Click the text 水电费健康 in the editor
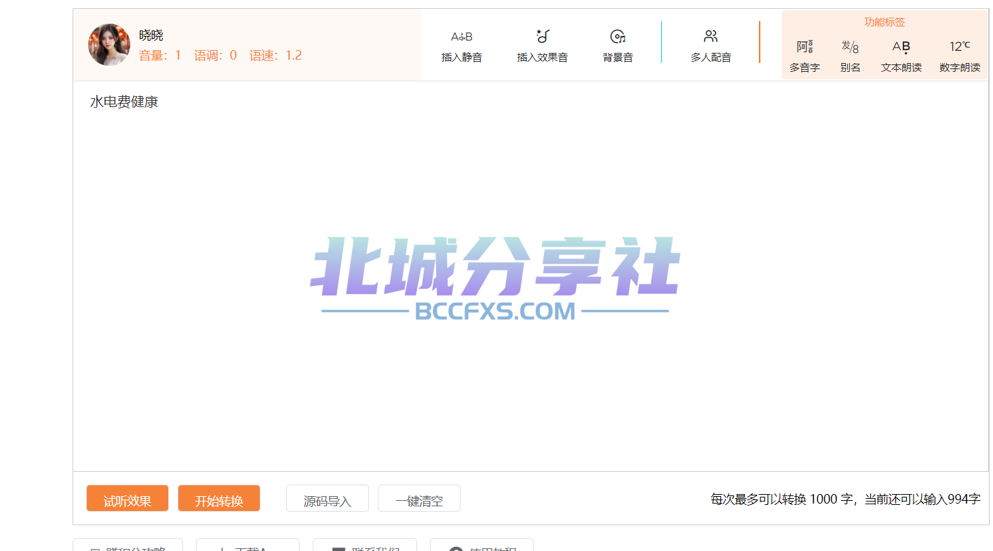This screenshot has height=551, width=993. point(124,102)
